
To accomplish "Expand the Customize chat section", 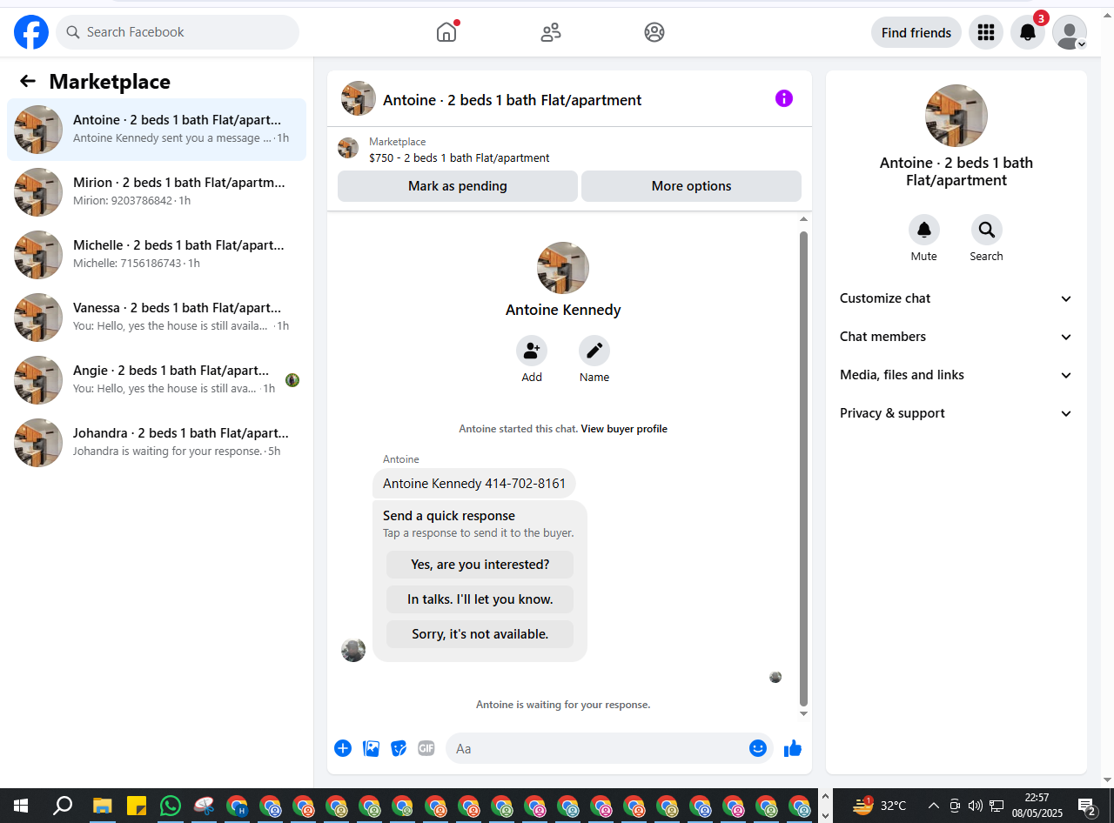I will 956,298.
